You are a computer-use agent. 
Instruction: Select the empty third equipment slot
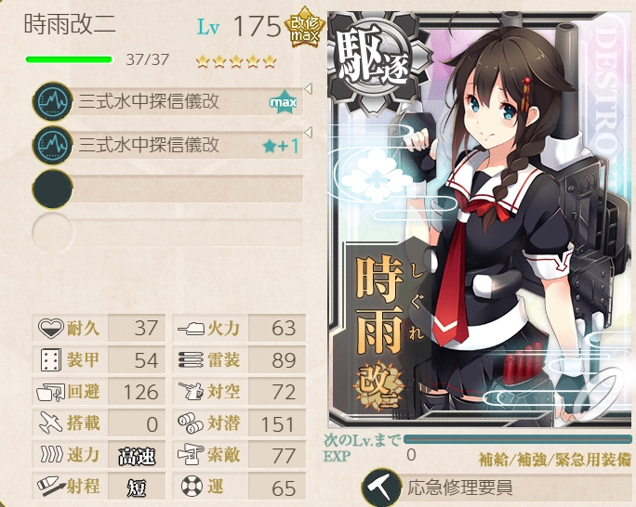(167, 188)
